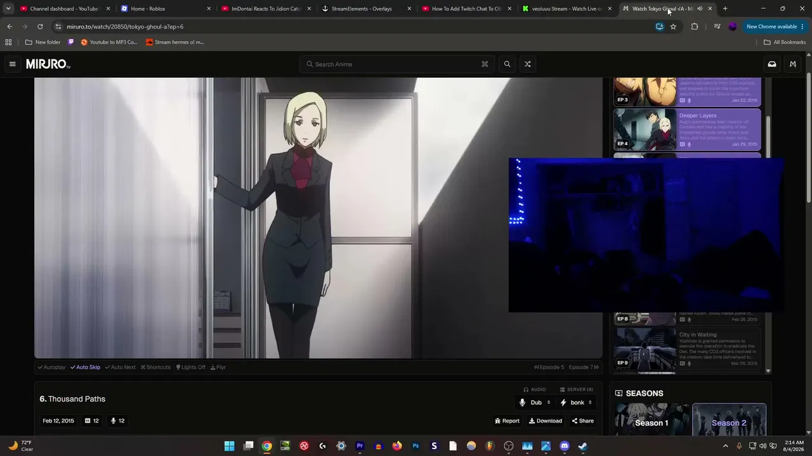This screenshot has height=456, width=812.
Task: Report this episode
Action: [x=507, y=421]
